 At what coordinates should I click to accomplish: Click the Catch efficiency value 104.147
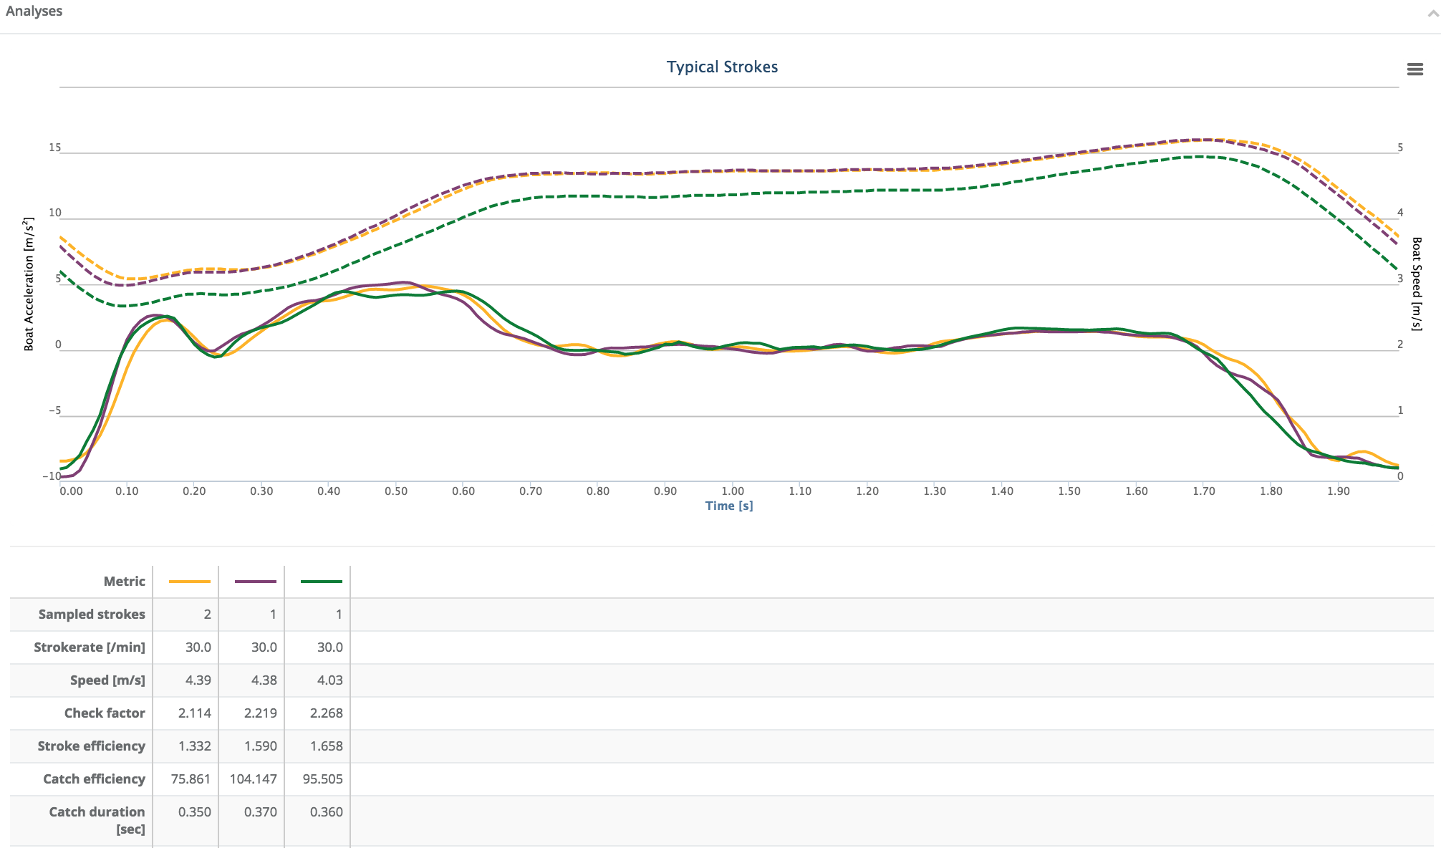tap(253, 779)
